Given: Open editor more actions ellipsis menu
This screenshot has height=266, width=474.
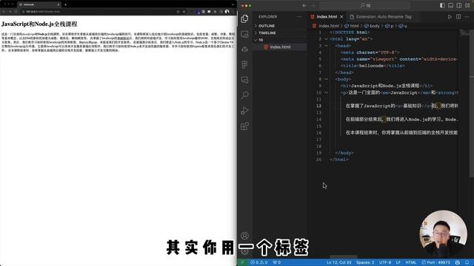Looking at the screenshot, I should click(467, 16).
